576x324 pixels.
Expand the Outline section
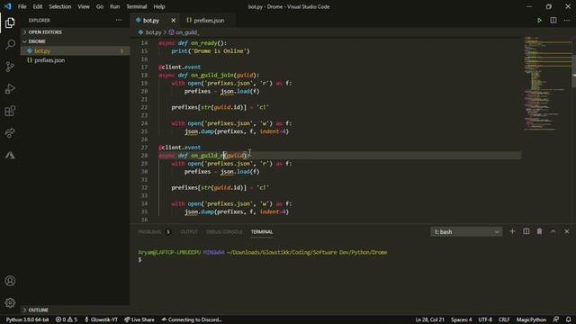(x=75, y=310)
